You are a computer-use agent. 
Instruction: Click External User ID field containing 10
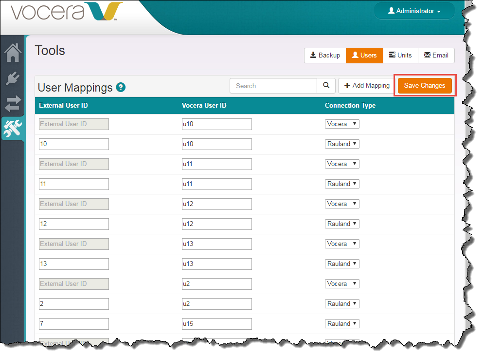(x=74, y=144)
